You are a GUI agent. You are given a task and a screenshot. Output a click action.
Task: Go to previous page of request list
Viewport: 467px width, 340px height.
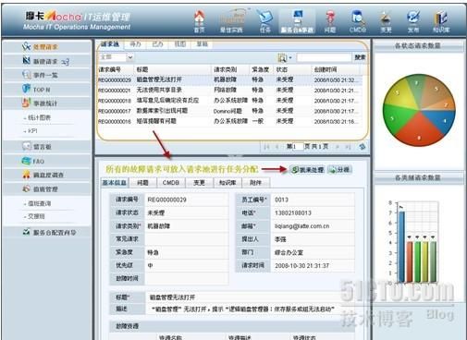[277, 147]
